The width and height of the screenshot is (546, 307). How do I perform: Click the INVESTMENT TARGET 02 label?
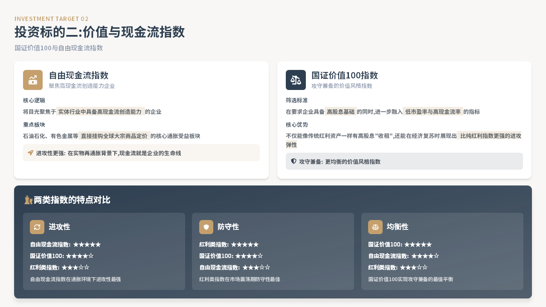click(52, 19)
